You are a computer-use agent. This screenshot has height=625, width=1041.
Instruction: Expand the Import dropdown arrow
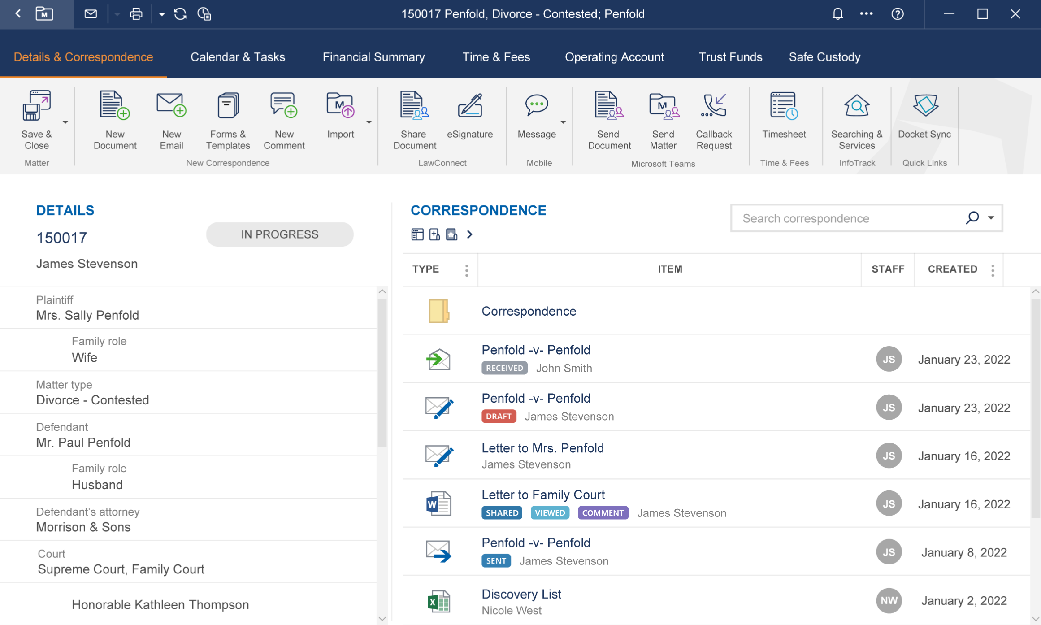click(369, 122)
